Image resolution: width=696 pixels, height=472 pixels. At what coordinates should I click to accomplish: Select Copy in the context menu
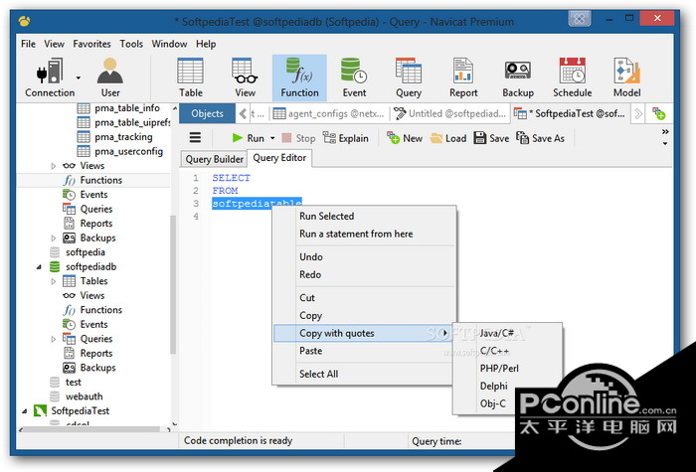click(x=310, y=315)
